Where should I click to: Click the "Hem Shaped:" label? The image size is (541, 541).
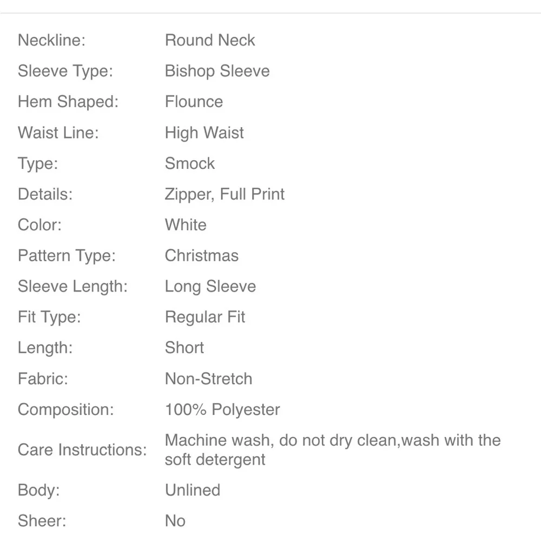(68, 102)
